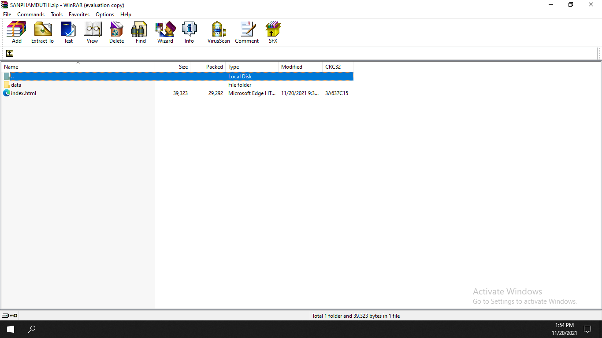This screenshot has height=338, width=602.
Task: Sort files by the Size column header
Action: point(173,67)
